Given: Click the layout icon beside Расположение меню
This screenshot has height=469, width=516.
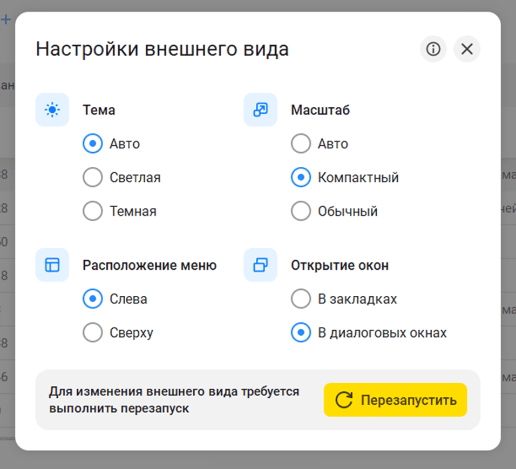Looking at the screenshot, I should (x=52, y=265).
